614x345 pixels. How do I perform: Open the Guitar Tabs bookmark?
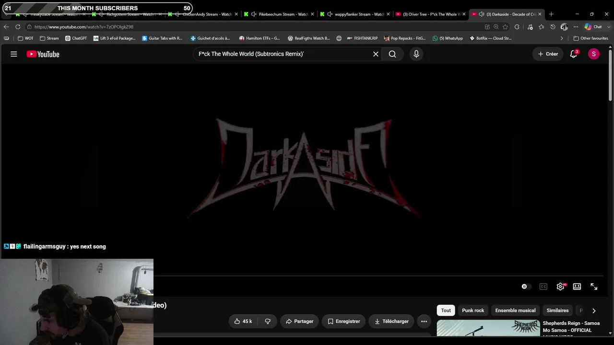(162, 38)
